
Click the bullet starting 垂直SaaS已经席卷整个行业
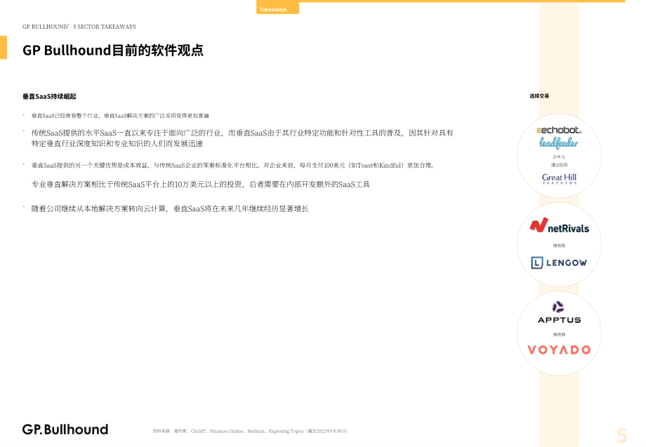pyautogui.click(x=120, y=116)
